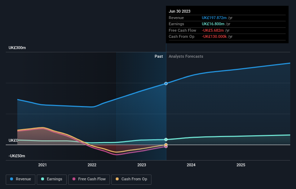Click the UK£0 y-axis label

[x=13, y=140]
